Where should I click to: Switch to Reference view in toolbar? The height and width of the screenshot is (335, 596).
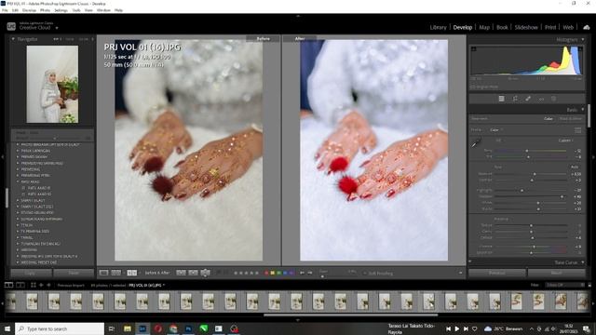(115, 273)
